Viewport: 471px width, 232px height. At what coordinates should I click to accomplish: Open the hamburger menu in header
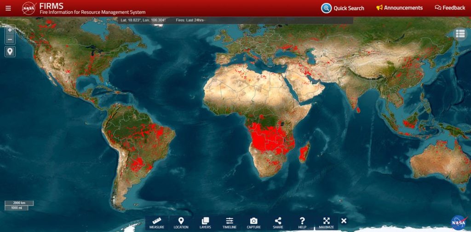click(8, 8)
